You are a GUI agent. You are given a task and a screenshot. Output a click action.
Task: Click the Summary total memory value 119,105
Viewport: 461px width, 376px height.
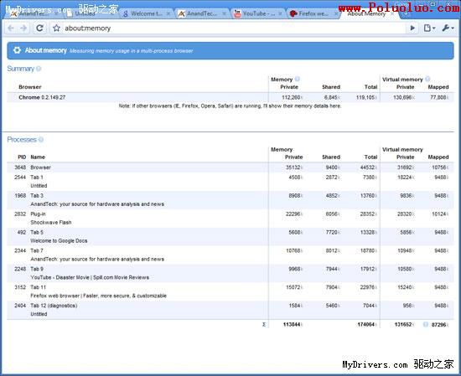coord(366,97)
